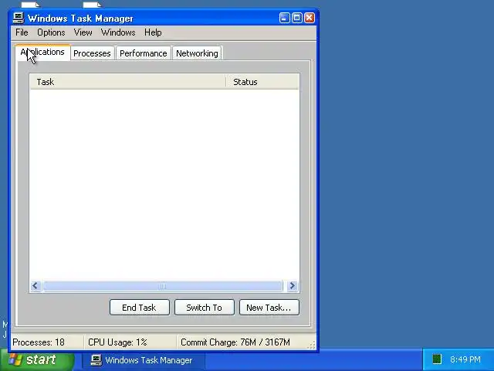Viewport: 494px width, 371px height.
Task: Maximize the Task Manager window
Action: click(296, 18)
